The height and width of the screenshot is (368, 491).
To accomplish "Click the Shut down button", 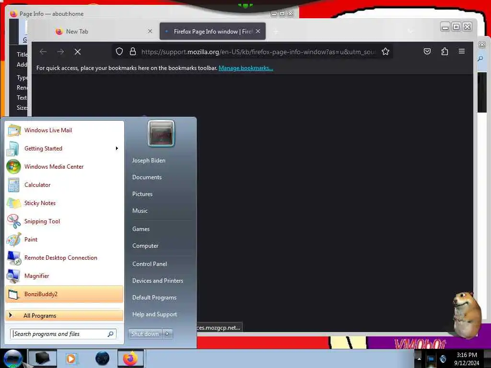I will [x=145, y=334].
